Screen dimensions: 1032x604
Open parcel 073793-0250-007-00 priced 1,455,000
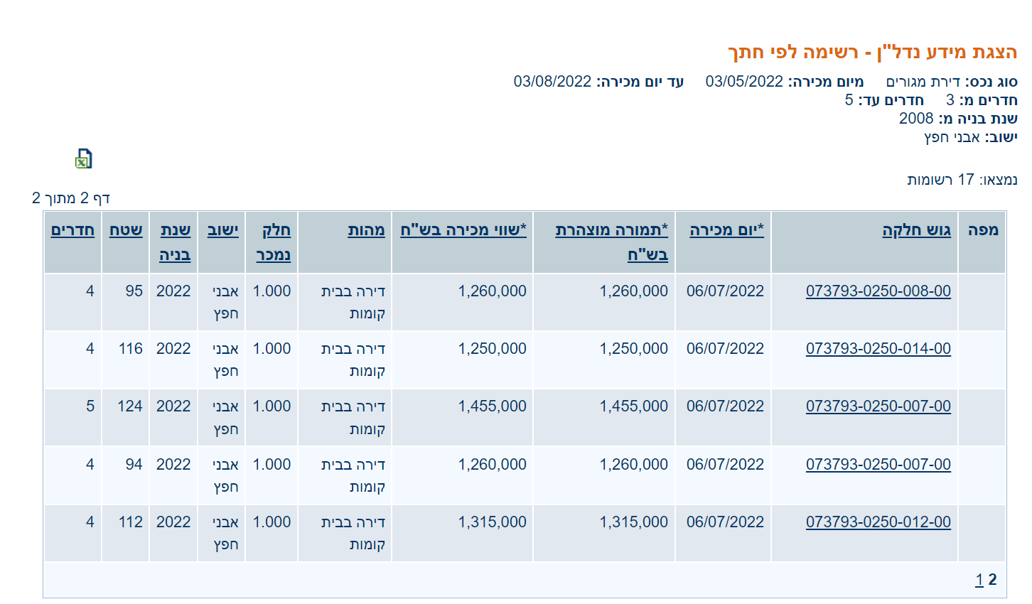878,406
